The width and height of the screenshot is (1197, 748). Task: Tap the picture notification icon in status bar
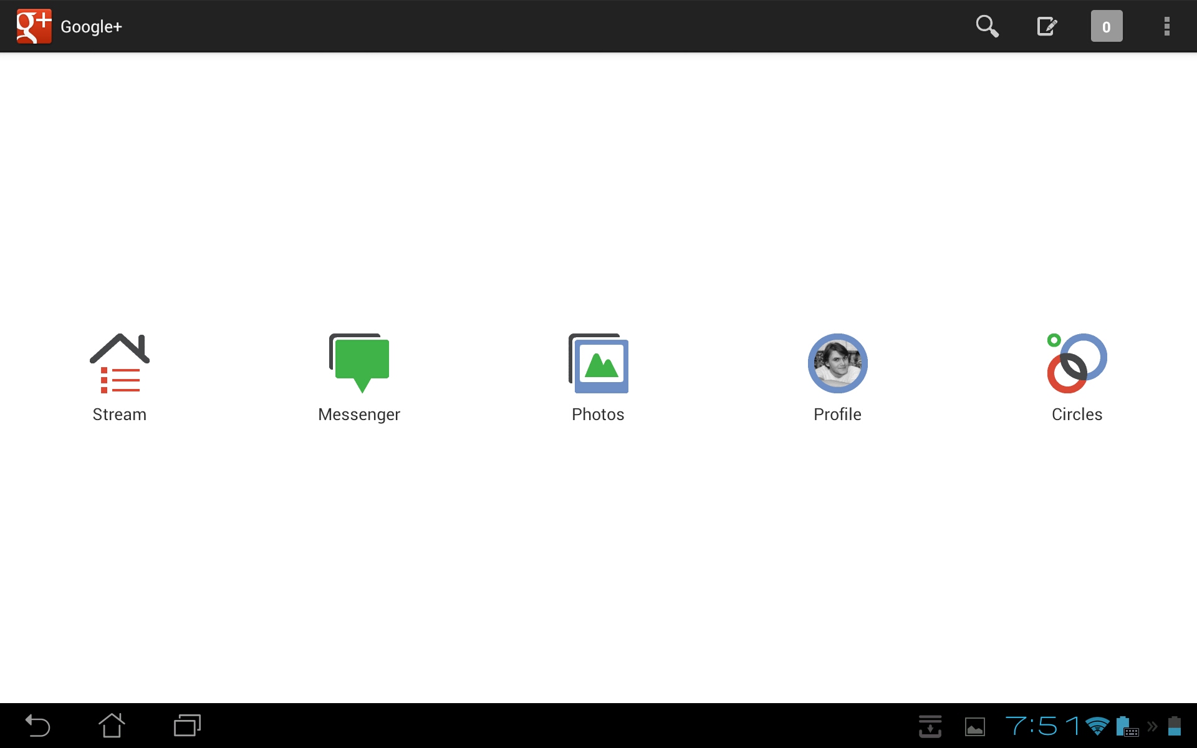975,726
